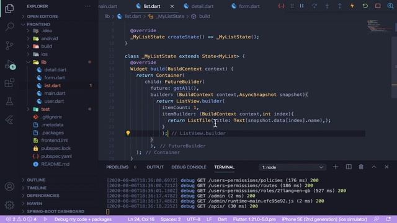The image size is (397, 223).
Task: Expand the OPEN EDITORS section
Action: (x=42, y=17)
